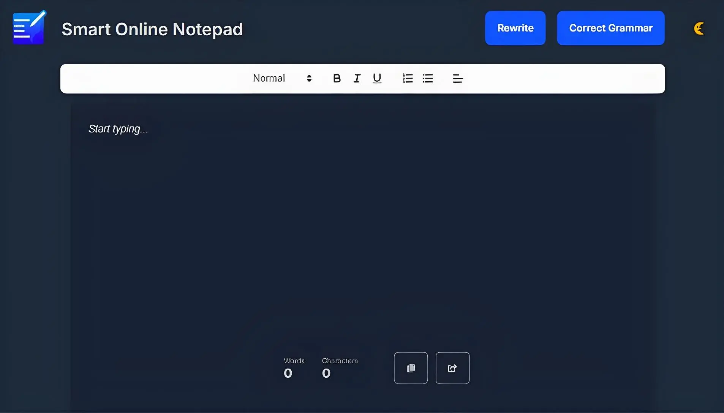Open the Normal paragraph style dropdown
Image resolution: width=724 pixels, height=413 pixels.
pyautogui.click(x=270, y=78)
